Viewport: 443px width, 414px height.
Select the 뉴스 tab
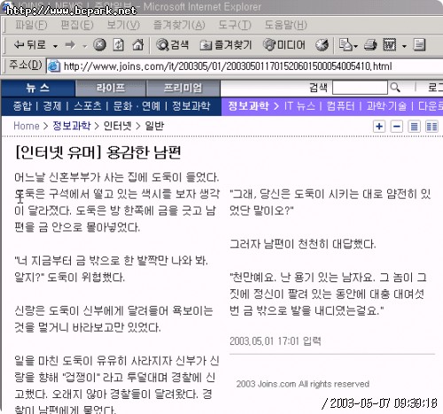38,88
